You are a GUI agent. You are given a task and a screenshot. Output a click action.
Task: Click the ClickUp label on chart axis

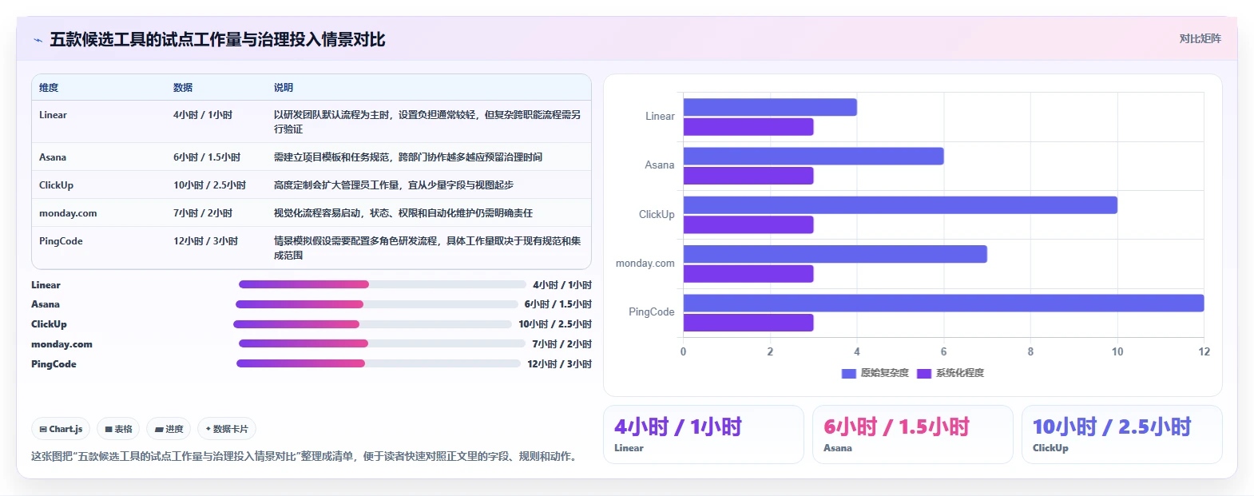coord(657,214)
